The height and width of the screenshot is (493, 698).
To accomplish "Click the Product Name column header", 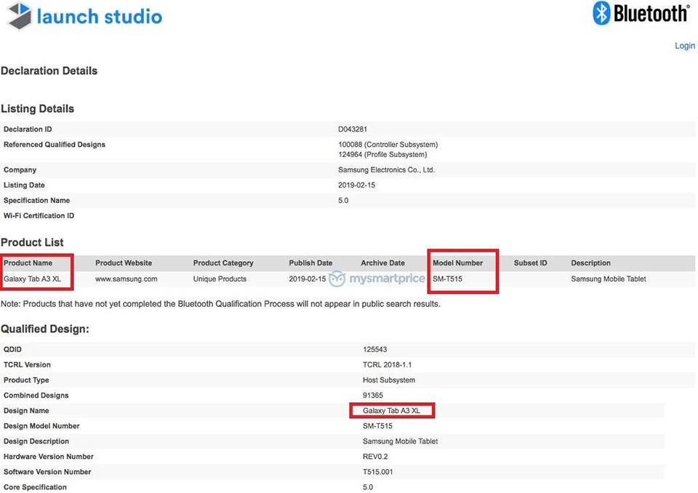I will tap(28, 262).
